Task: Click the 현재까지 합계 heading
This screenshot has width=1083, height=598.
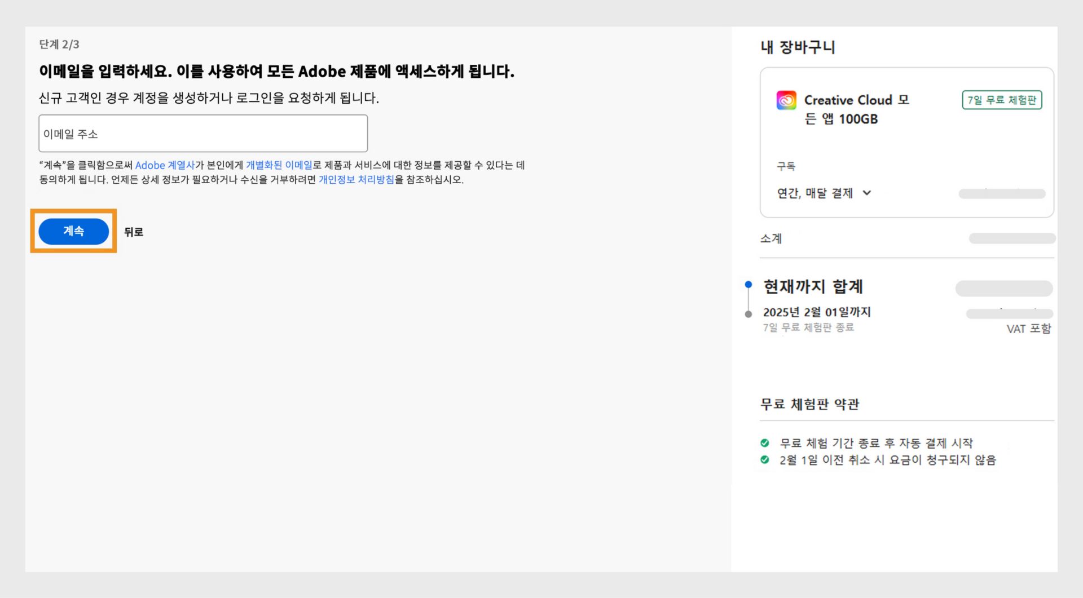Action: [813, 287]
